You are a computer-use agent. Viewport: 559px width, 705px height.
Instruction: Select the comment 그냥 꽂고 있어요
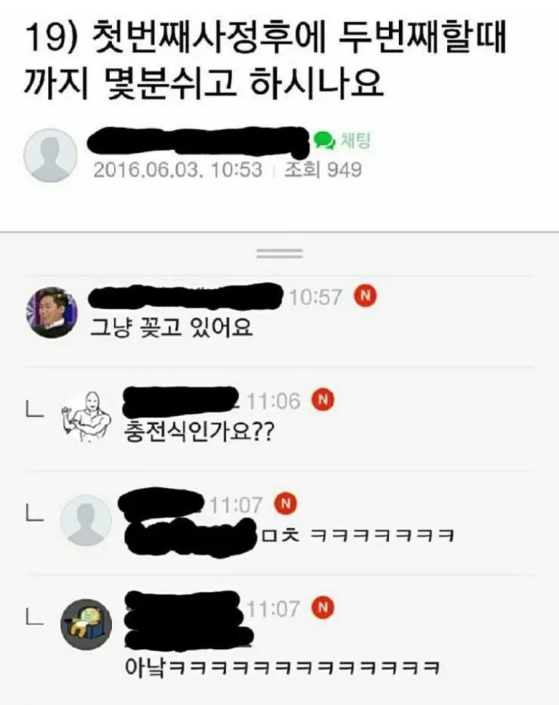click(x=171, y=327)
